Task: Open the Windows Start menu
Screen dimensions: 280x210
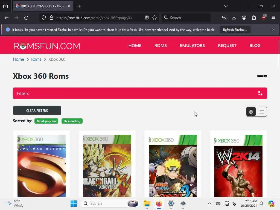Action: pyautogui.click(x=74, y=203)
